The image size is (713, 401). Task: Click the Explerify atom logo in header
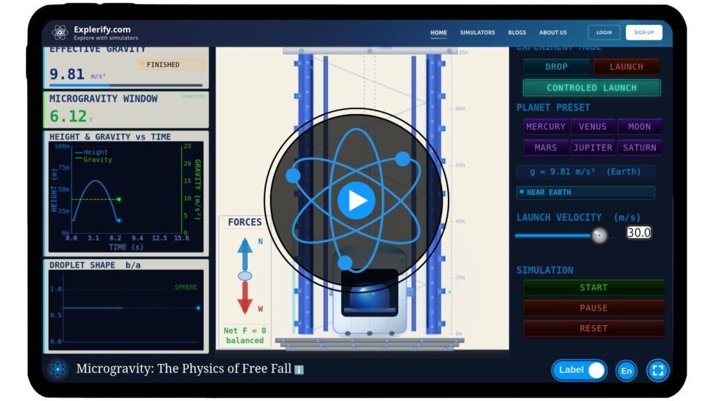59,32
